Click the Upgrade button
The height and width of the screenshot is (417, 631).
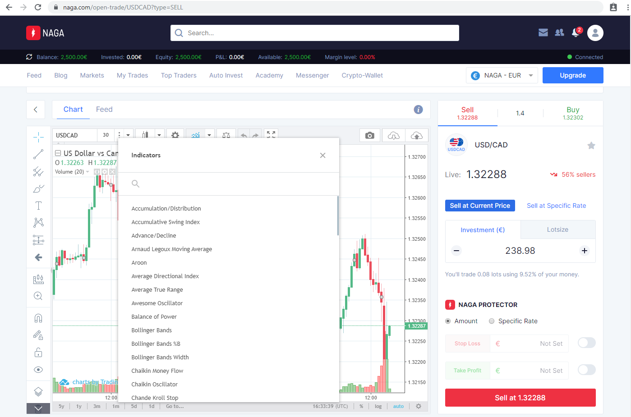point(573,75)
